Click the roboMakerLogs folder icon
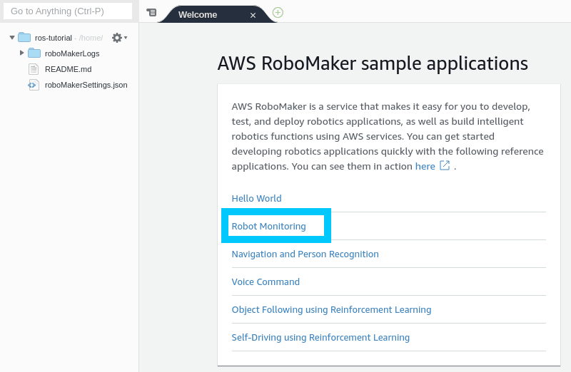Image resolution: width=571 pixels, height=372 pixels. [34, 53]
